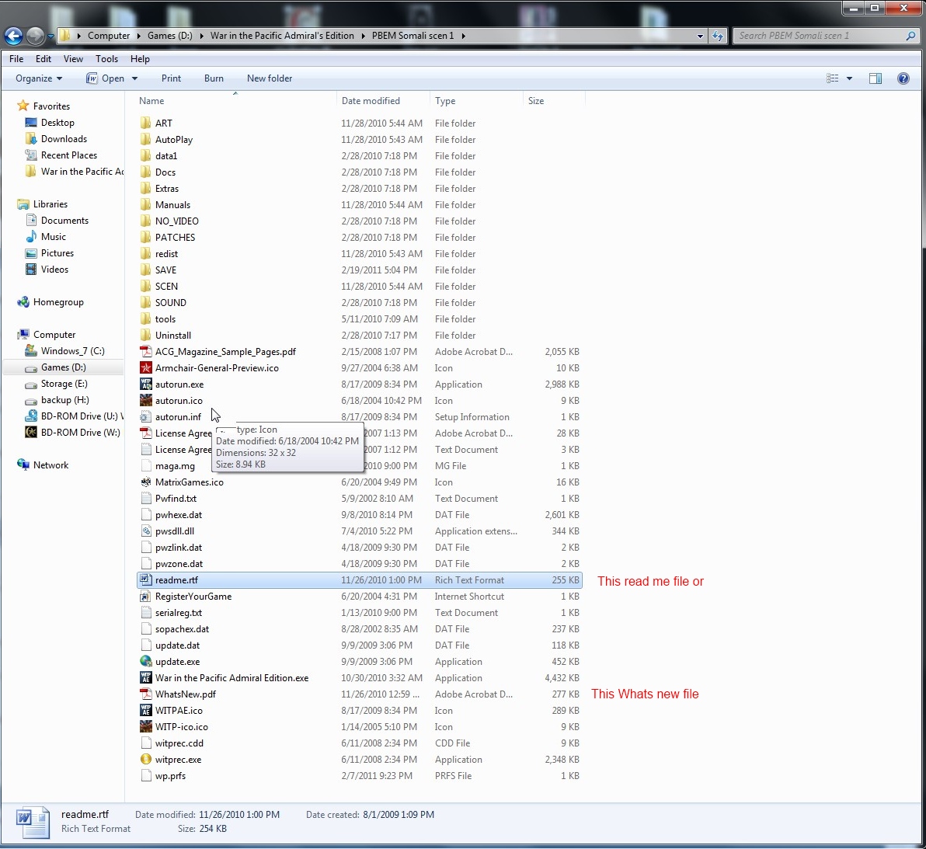Select the BD-ROM Drive (W:) icon
This screenshot has width=926, height=849.
click(x=31, y=432)
